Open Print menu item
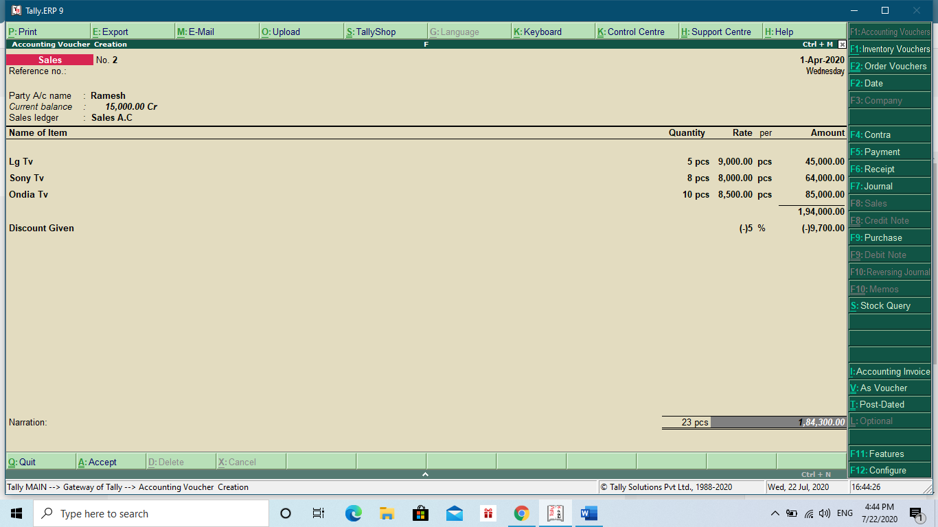The height and width of the screenshot is (527, 938). pos(48,32)
